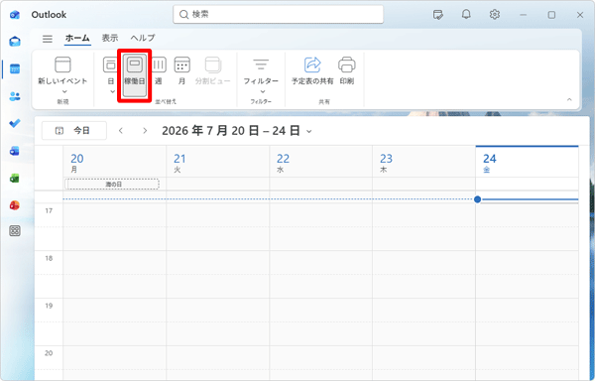Open the To Do checkmark icon

(x=15, y=123)
